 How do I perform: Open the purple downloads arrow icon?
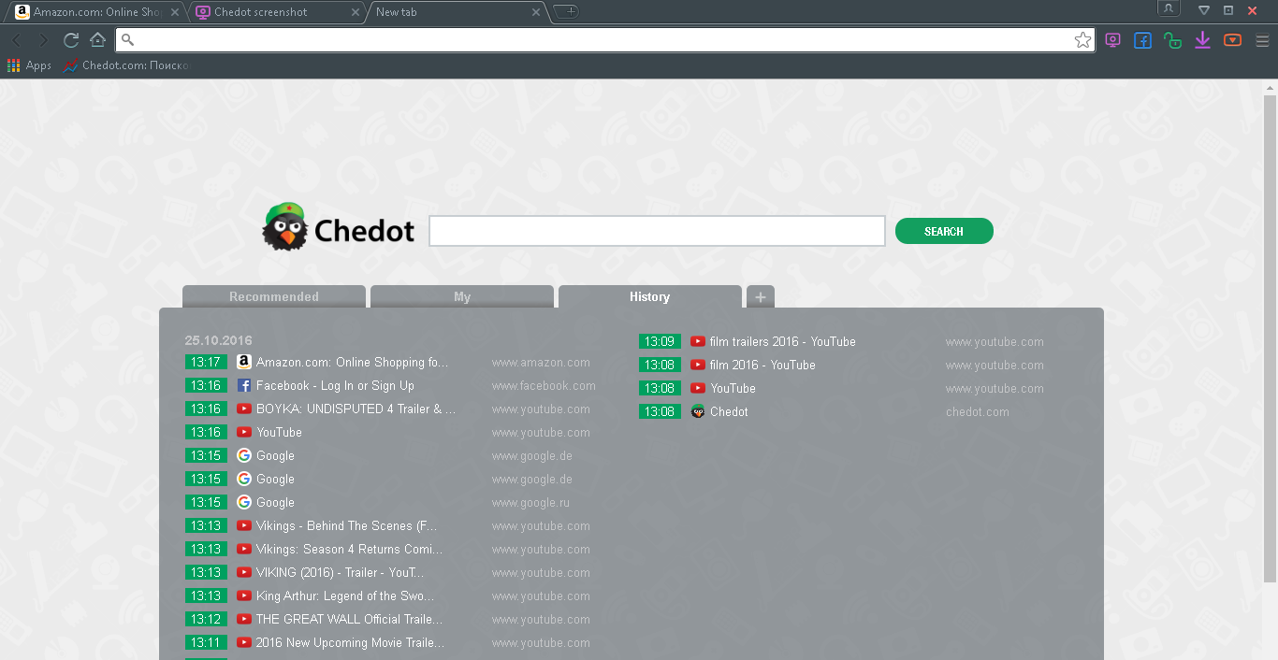click(1202, 40)
